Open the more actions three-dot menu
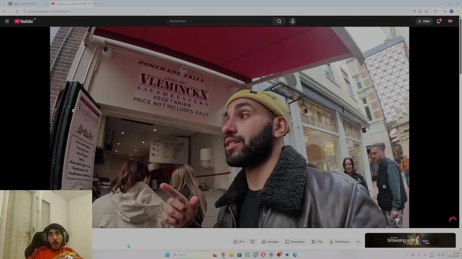 point(358,242)
